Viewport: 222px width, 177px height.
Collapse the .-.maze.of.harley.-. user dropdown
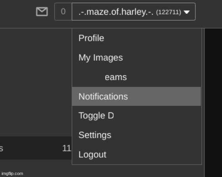pos(134,12)
